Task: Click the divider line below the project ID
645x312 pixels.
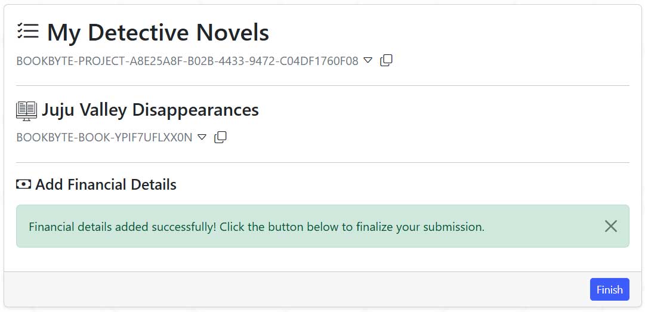Action: (x=322, y=85)
